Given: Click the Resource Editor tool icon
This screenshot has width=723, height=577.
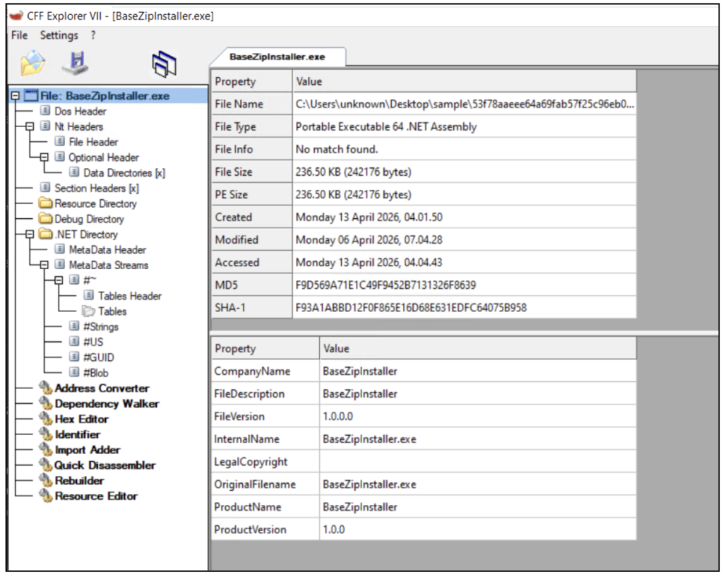Looking at the screenshot, I should coord(45,496).
